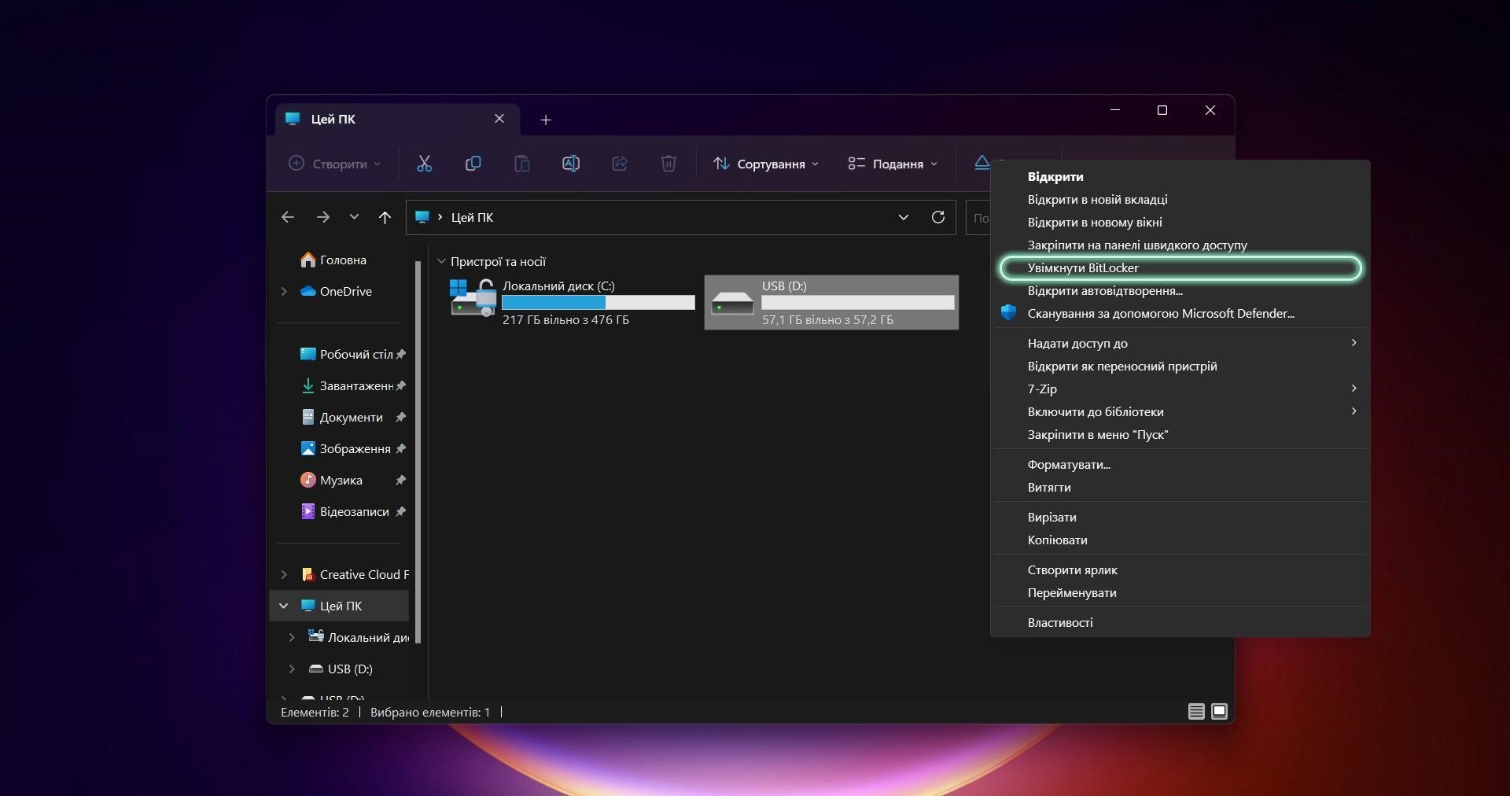The height and width of the screenshot is (796, 1510).
Task: Click the Copy icon in toolbar
Action: (x=473, y=164)
